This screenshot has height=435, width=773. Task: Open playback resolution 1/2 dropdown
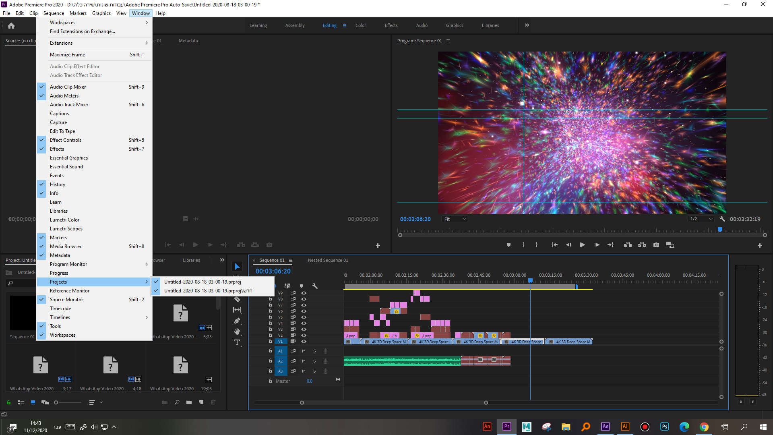point(701,219)
